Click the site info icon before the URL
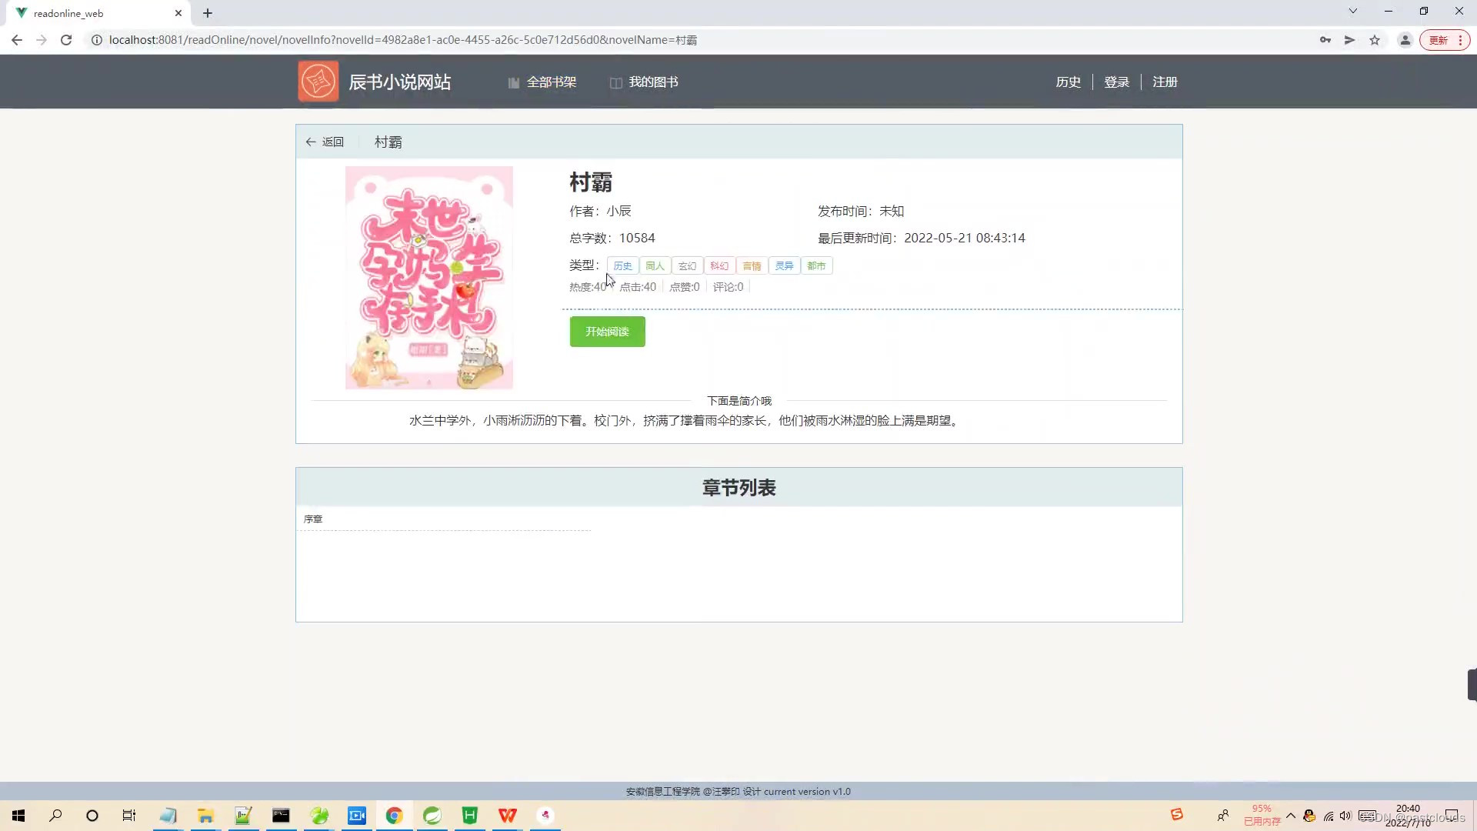 [x=96, y=39]
